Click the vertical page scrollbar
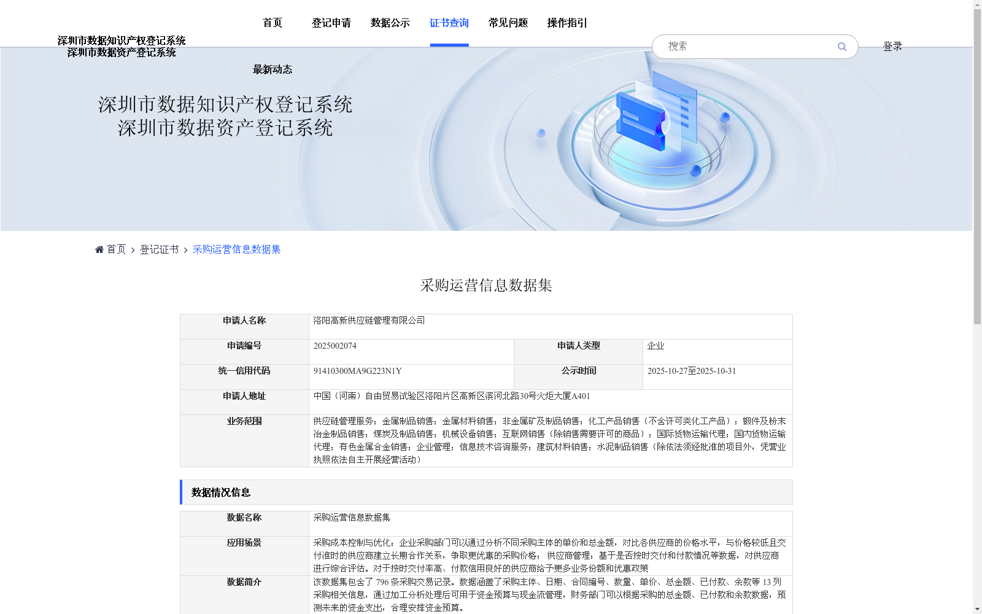 click(x=977, y=166)
